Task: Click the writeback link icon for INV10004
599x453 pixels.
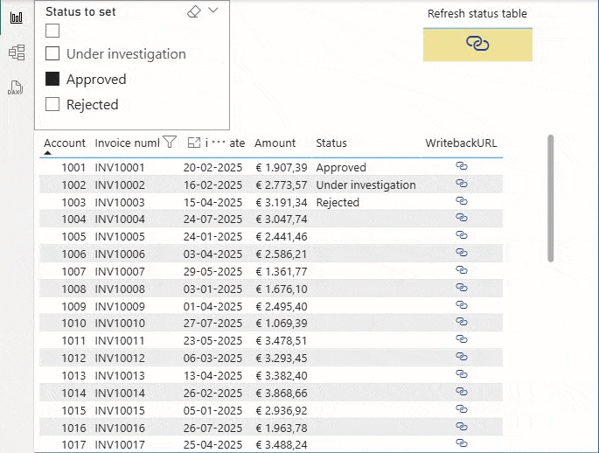Action: point(462,219)
